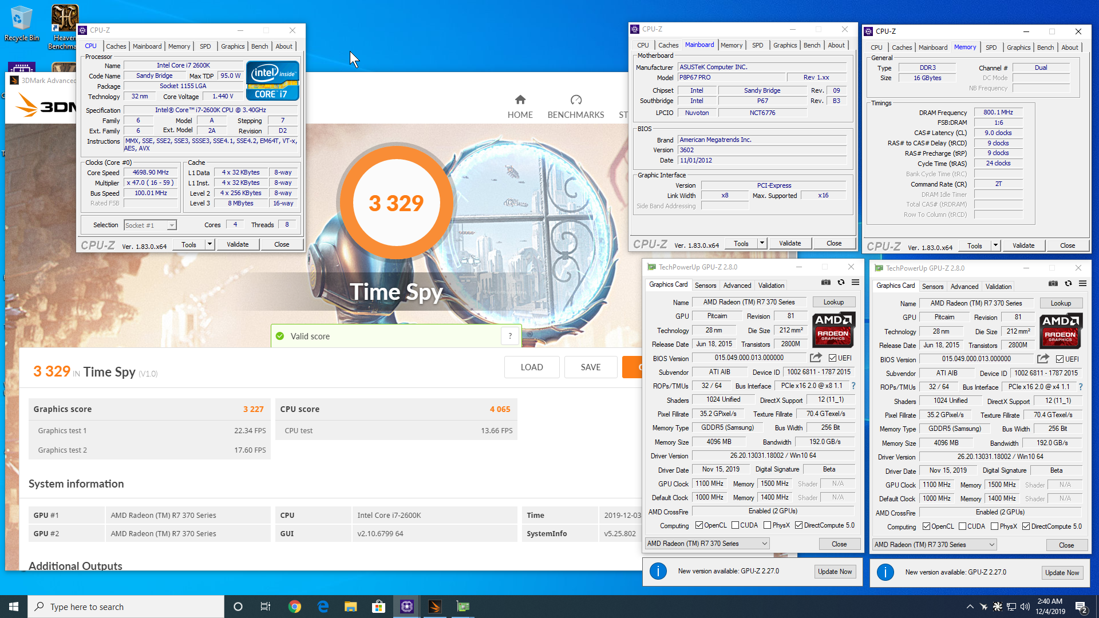Share BIOS version in right GPU-Z window
1099x618 pixels.
[1043, 359]
